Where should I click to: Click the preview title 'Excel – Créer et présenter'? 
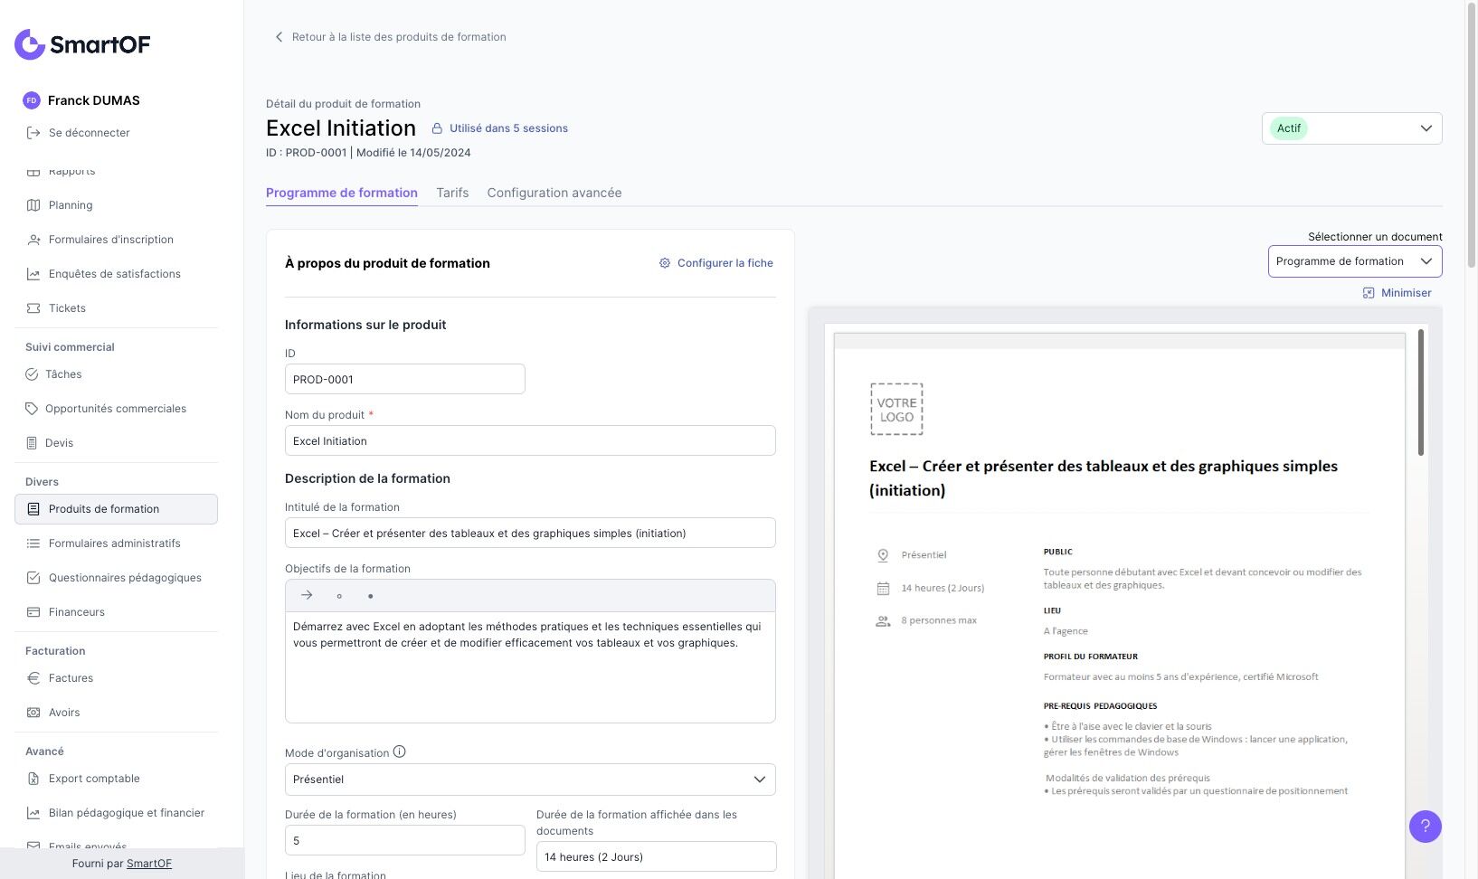1104,478
